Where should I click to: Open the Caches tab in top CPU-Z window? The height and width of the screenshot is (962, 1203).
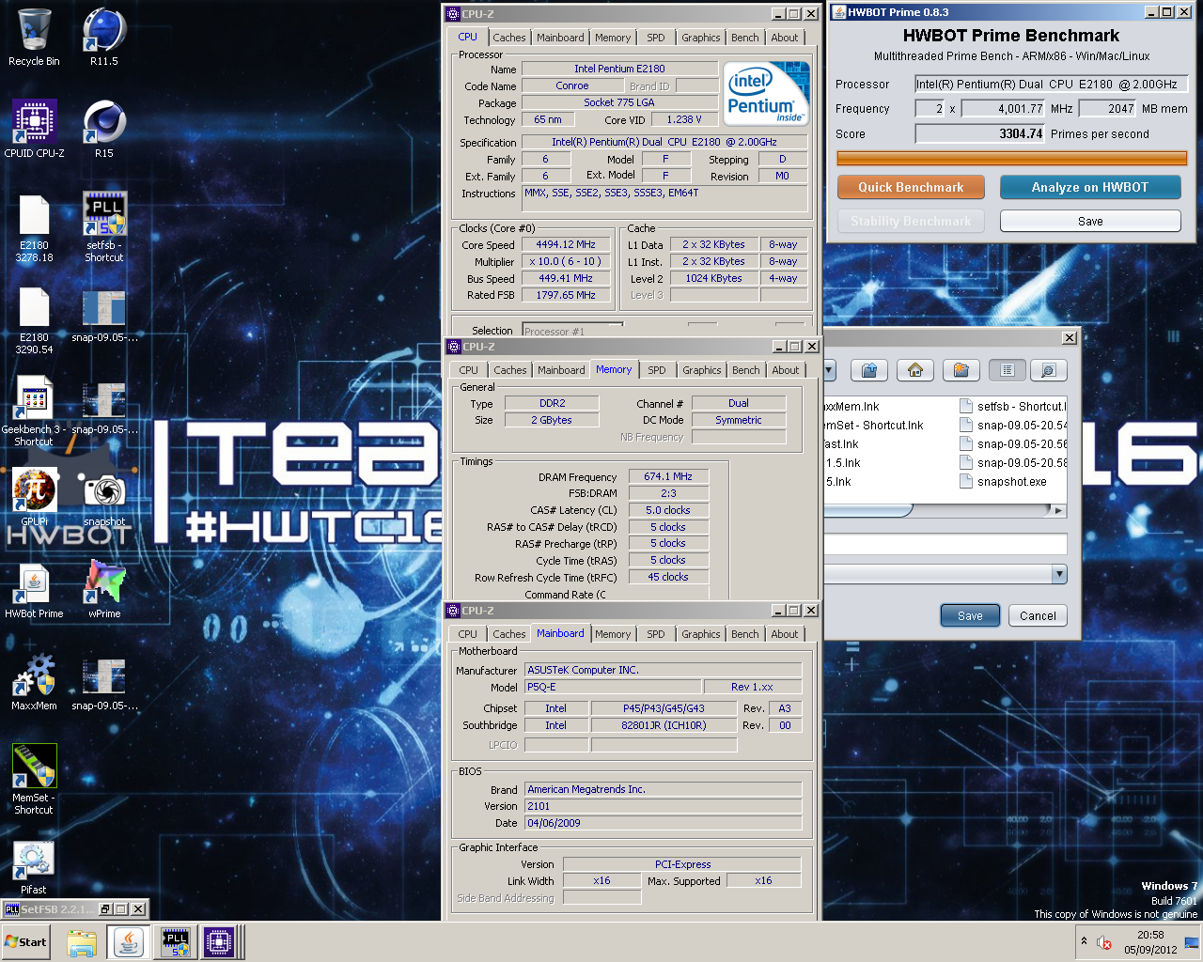tap(509, 38)
